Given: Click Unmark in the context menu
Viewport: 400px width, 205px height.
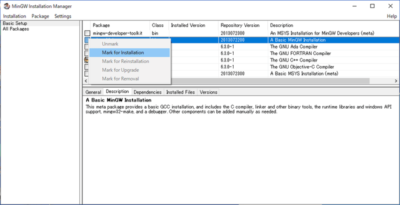Looking at the screenshot, I should click(x=129, y=44).
